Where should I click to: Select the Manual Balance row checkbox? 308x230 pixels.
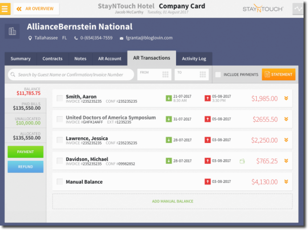(60, 182)
